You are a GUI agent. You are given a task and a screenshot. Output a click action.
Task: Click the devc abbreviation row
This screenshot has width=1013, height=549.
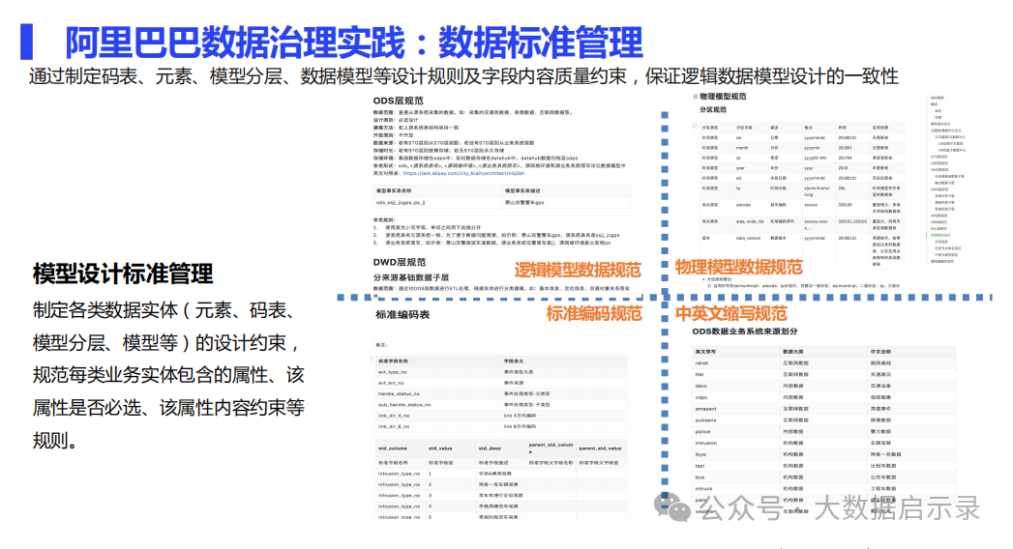[x=823, y=386]
